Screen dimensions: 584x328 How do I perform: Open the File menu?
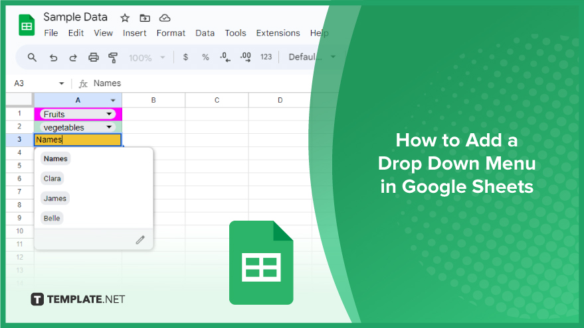pos(51,33)
